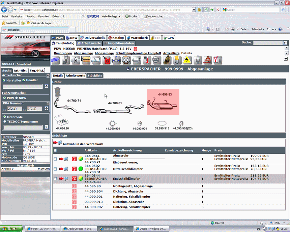Open the NKW main tab
290x232 pixels.
(72, 38)
